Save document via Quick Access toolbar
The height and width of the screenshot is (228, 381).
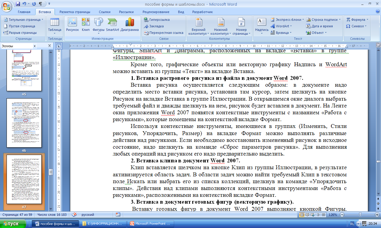pos(18,4)
